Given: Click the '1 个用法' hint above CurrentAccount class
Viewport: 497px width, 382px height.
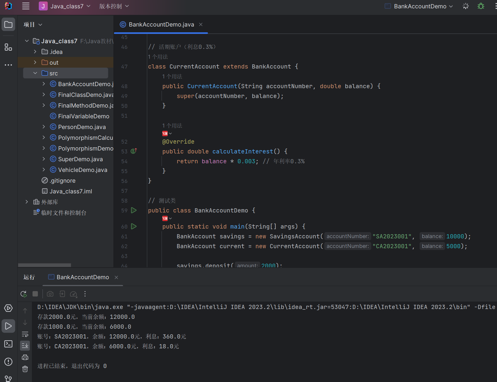Looking at the screenshot, I should pyautogui.click(x=158, y=57).
